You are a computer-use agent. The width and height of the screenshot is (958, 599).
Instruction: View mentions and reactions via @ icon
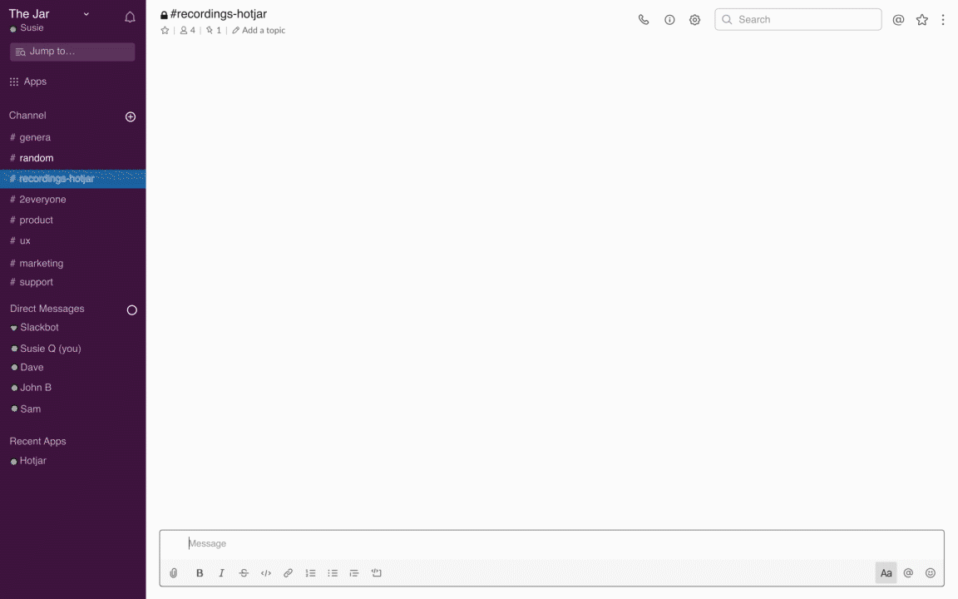click(x=898, y=19)
